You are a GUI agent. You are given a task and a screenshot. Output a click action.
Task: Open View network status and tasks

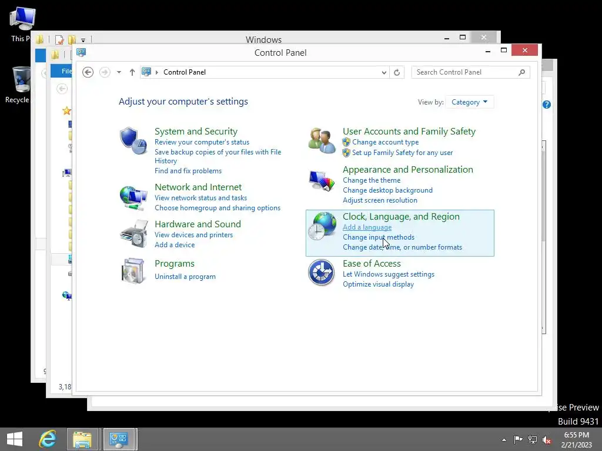click(201, 198)
